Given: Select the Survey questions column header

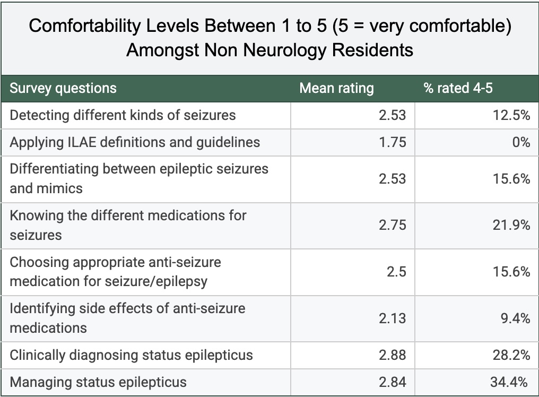Looking at the screenshot, I should (x=63, y=88).
